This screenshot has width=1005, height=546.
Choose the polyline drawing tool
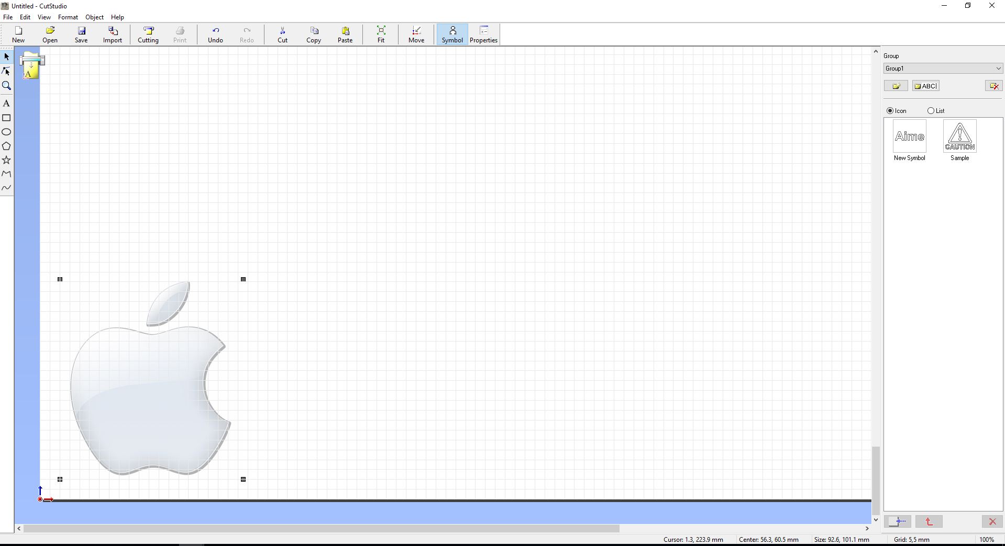tap(7, 174)
